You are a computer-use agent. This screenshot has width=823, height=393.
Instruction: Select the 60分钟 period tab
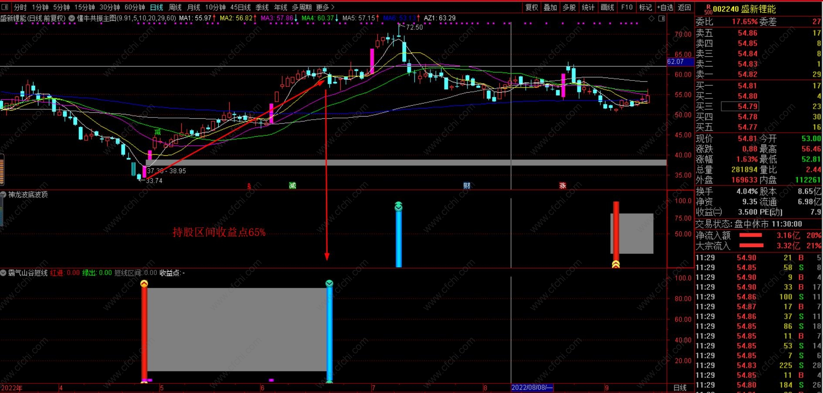coord(135,7)
